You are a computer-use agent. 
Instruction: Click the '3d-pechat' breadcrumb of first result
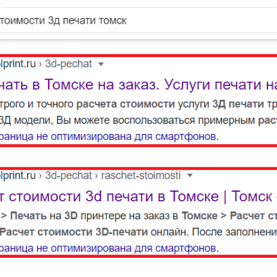[x=68, y=64]
